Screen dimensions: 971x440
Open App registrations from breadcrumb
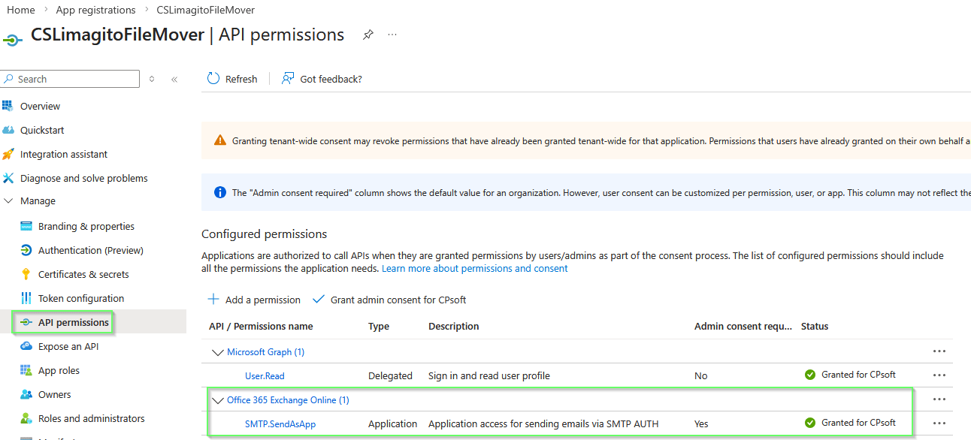95,9
